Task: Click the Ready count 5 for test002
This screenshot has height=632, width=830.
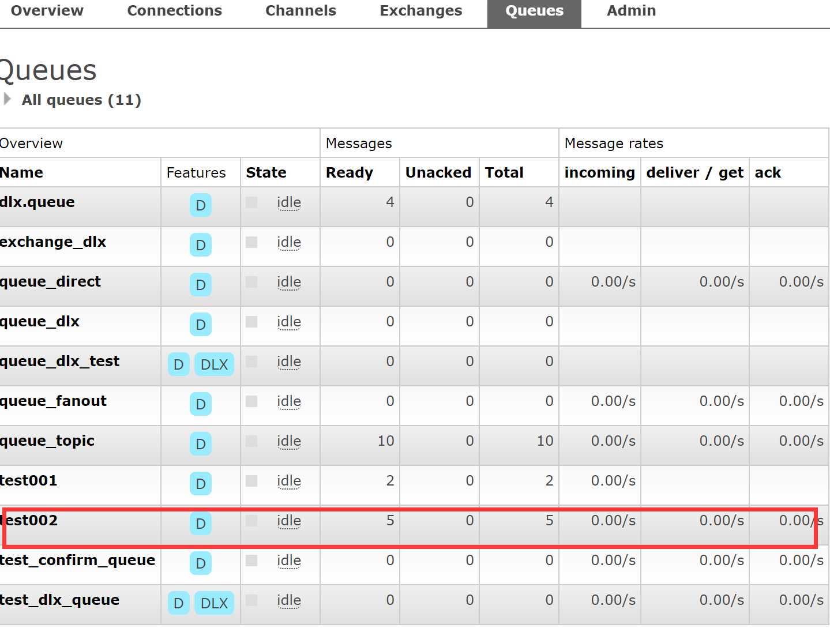Action: 390,521
